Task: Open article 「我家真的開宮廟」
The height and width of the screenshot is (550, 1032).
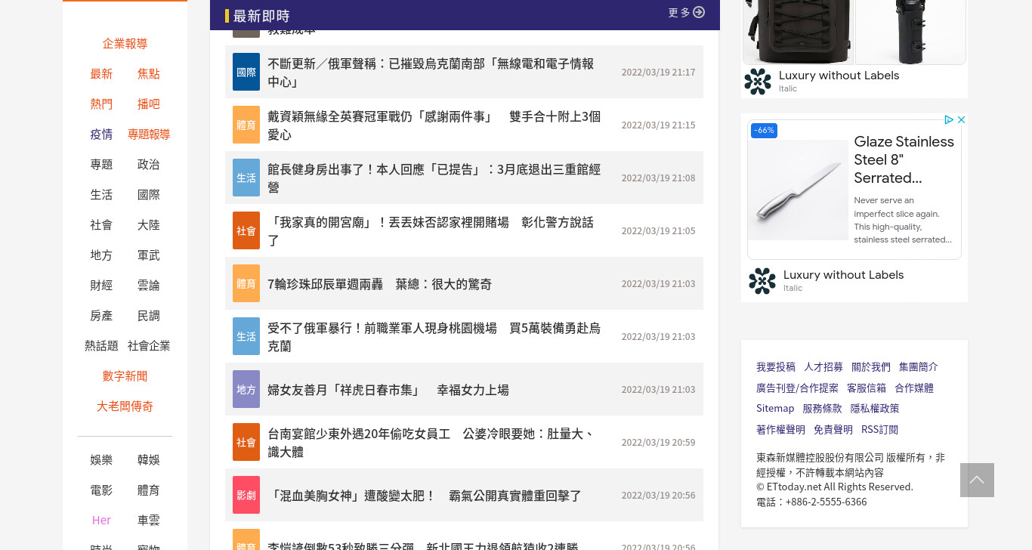Action: 431,231
